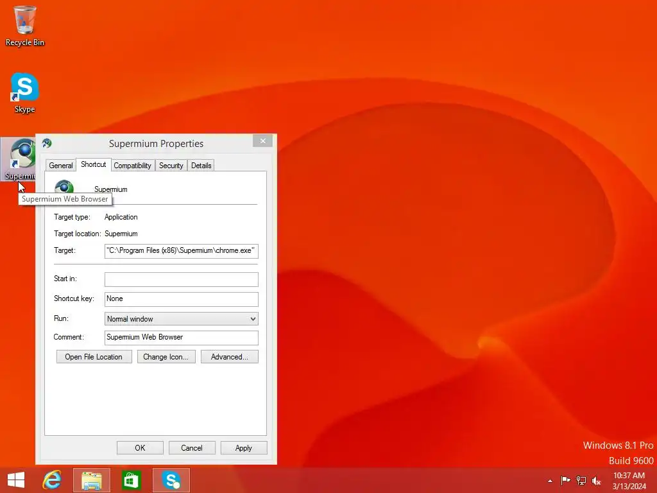Open the Advanced shortcut options

point(230,357)
